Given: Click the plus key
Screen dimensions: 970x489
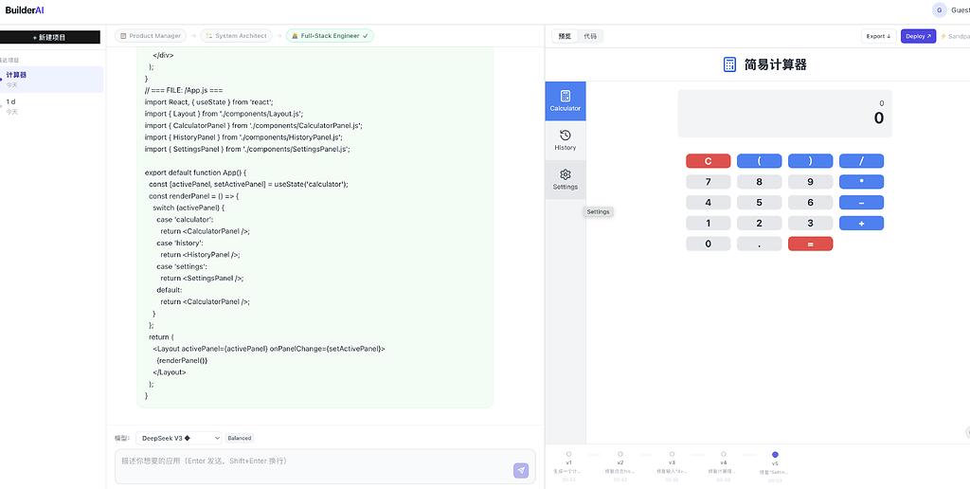Looking at the screenshot, I should click(x=861, y=223).
